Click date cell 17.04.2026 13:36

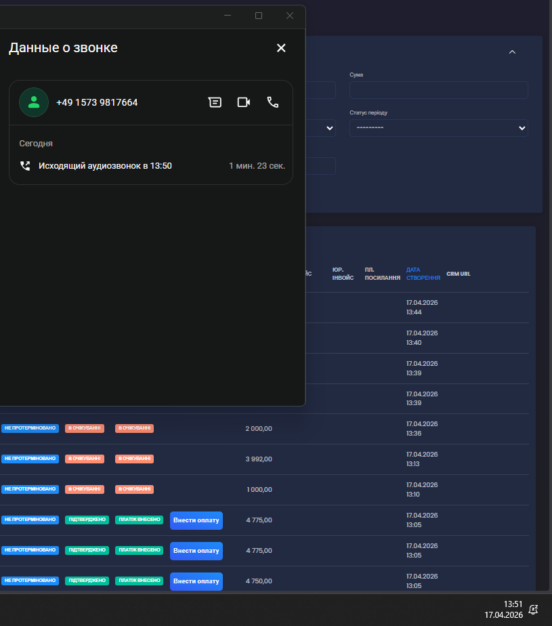coord(422,428)
